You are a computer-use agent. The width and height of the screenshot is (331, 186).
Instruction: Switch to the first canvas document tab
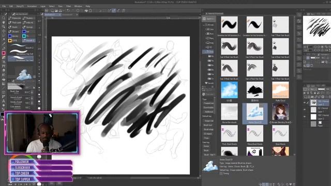[x=52, y=15]
